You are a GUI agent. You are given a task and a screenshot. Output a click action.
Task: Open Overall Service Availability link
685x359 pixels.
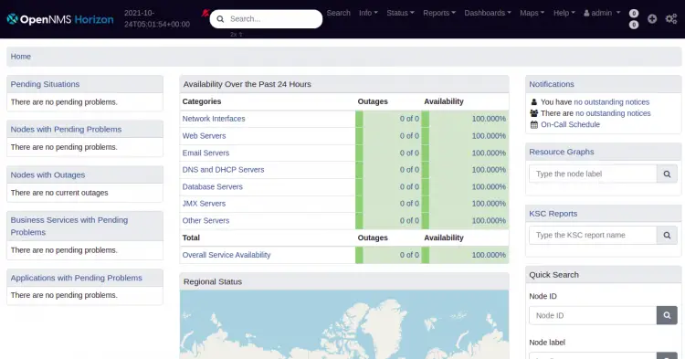(227, 255)
